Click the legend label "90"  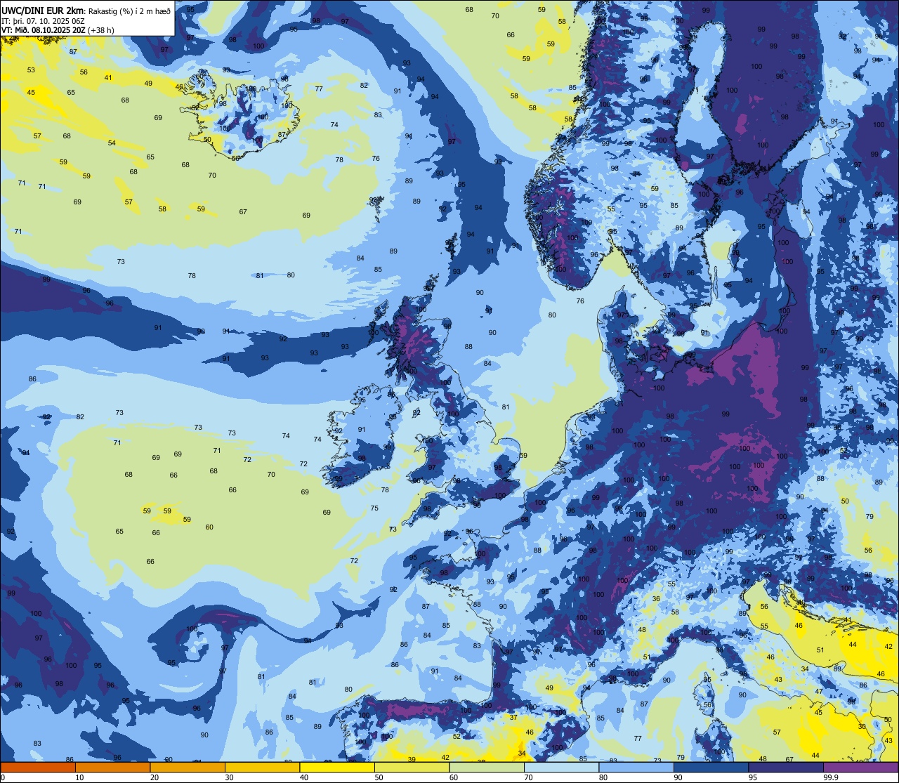pos(678,777)
